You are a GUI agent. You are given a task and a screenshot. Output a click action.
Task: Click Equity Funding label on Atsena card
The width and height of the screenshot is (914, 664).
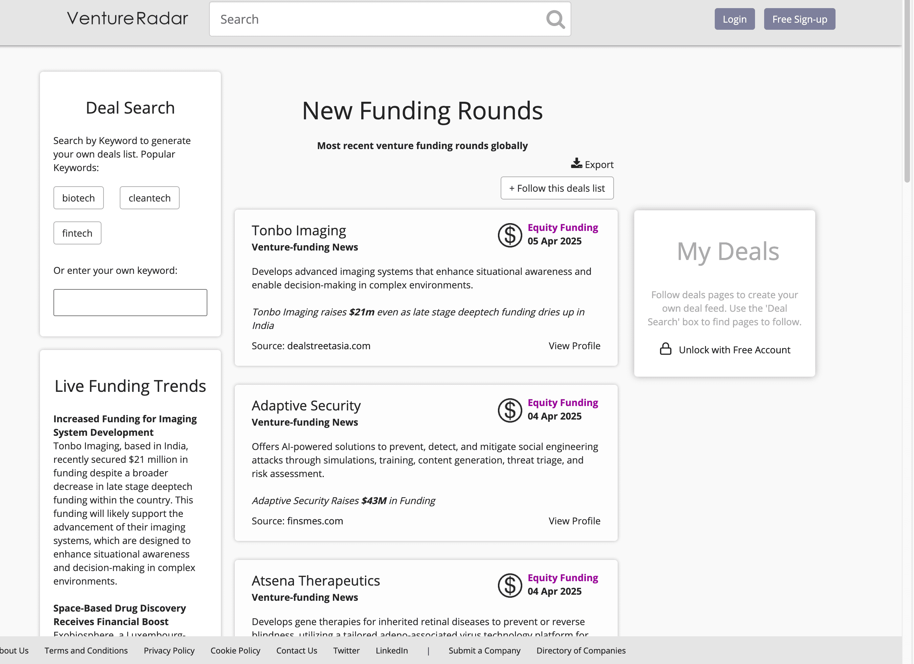coord(563,577)
